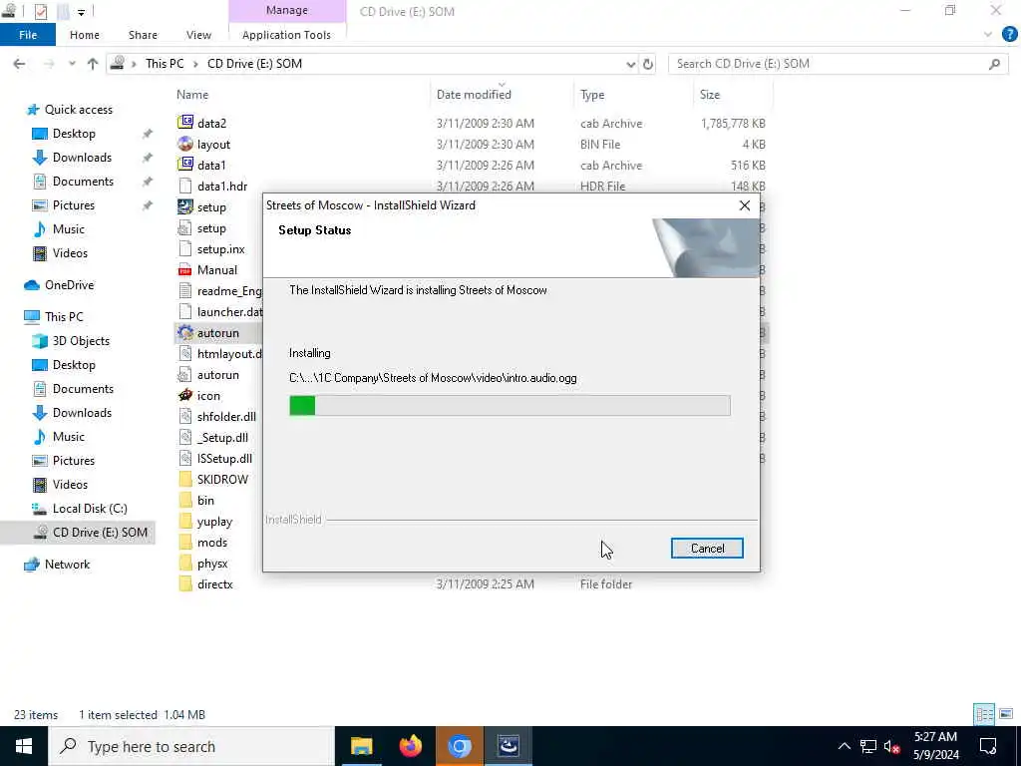Switch to large icons view
The image size is (1021, 766).
(1005, 714)
